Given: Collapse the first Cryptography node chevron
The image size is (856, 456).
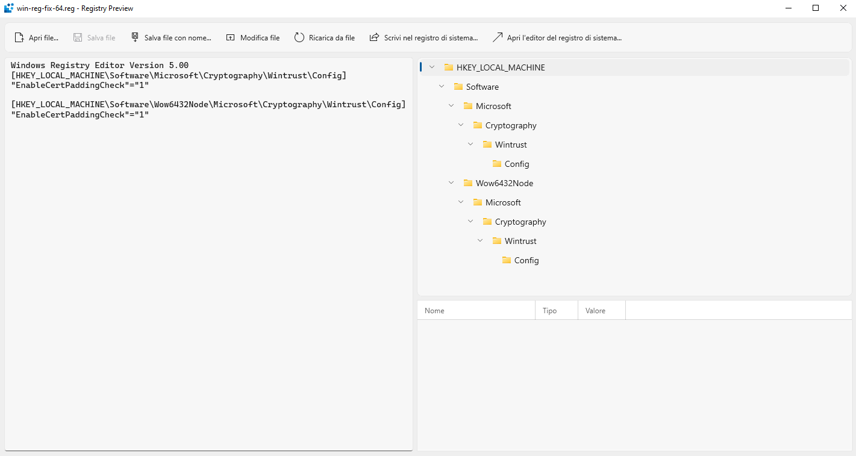Looking at the screenshot, I should (x=461, y=125).
